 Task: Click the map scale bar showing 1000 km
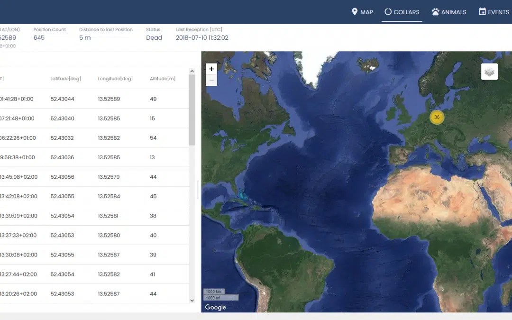pos(214,292)
